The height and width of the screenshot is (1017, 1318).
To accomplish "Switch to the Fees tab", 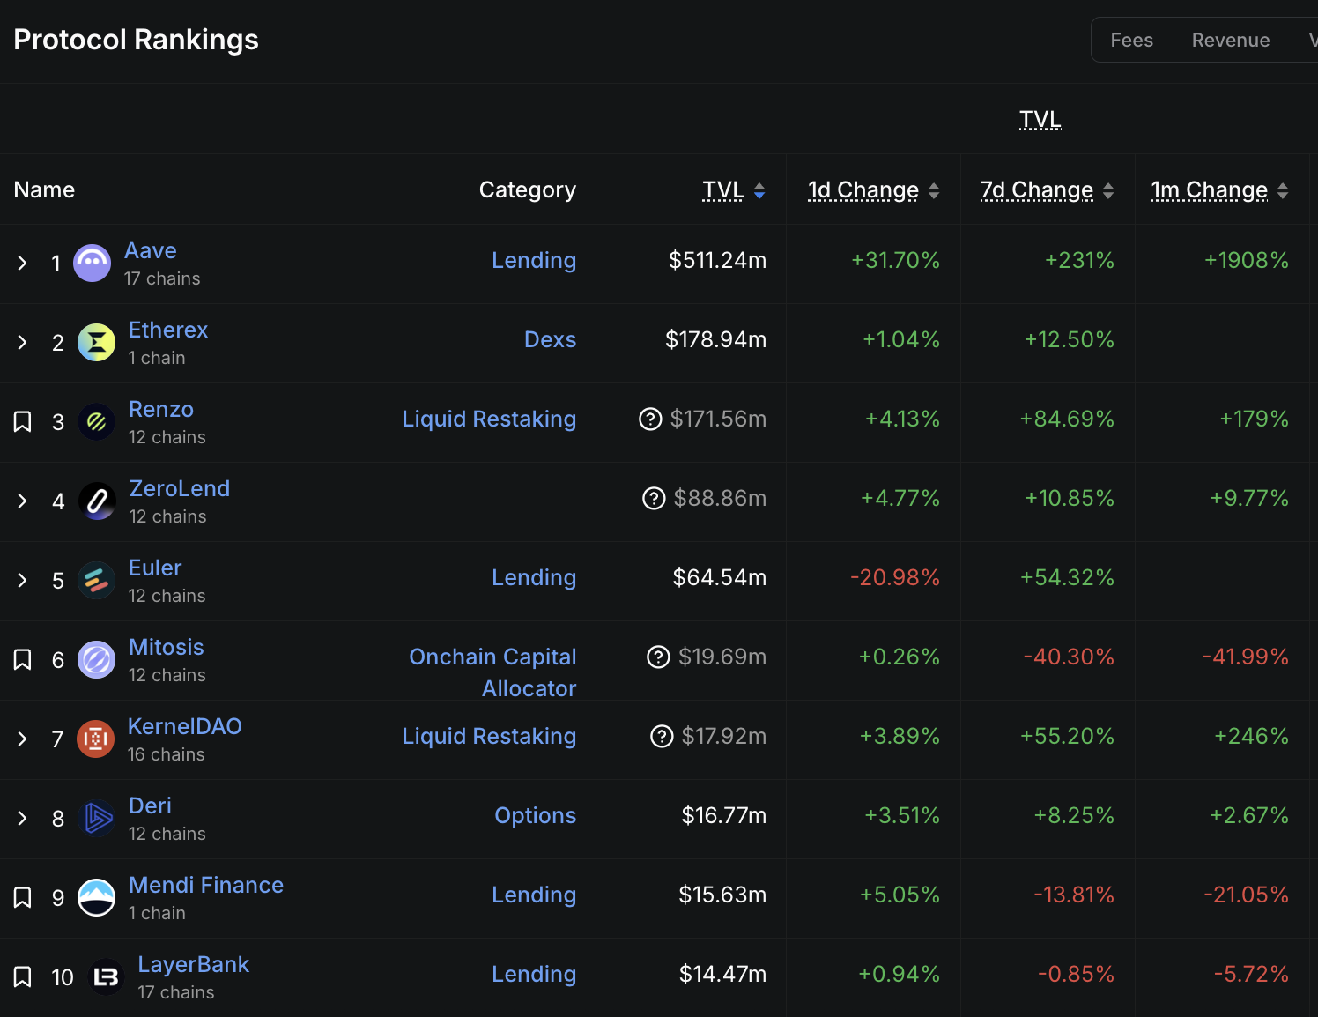I will tap(1131, 41).
